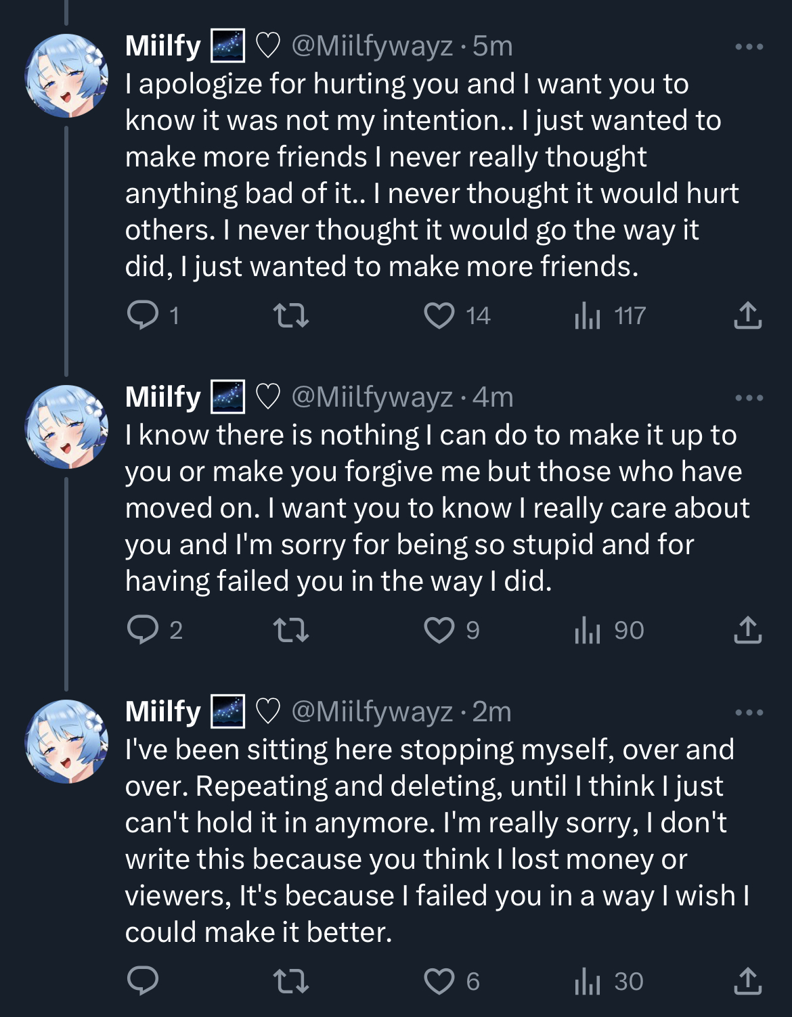792x1017 pixels.
Task: Open Miilfy's avatar on the first tweet
Action: pos(66,76)
